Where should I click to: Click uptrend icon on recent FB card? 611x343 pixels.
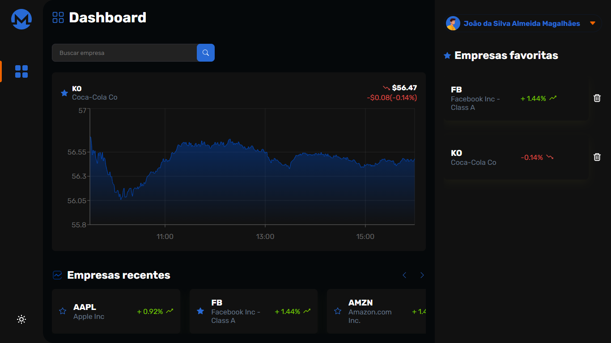[307, 311]
